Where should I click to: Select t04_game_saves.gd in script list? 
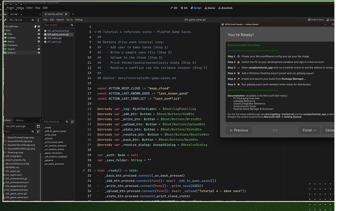coord(58,34)
